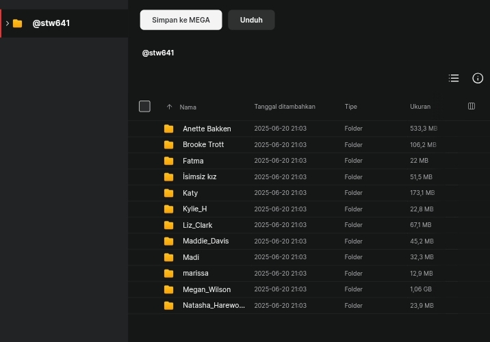Click 106,2 MB size value

click(423, 144)
